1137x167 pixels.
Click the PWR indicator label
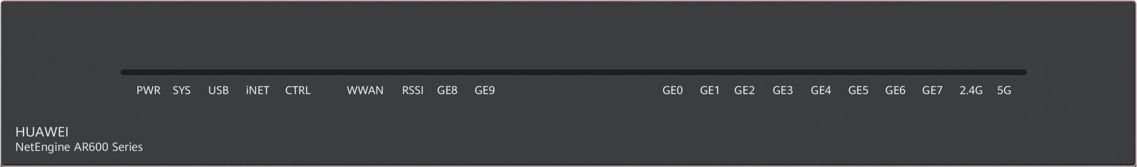(148, 90)
